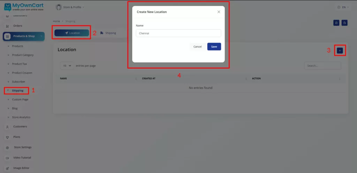This screenshot has height=173, width=357.
Task: Open the EN language dropdown
Action: point(343,7)
